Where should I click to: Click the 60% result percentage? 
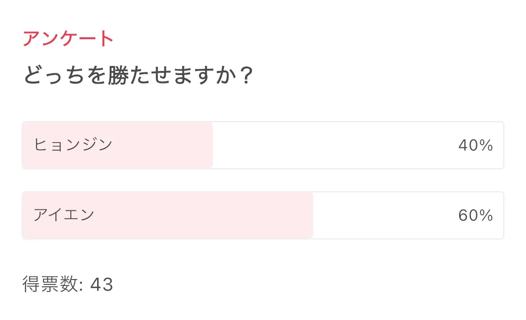click(476, 216)
